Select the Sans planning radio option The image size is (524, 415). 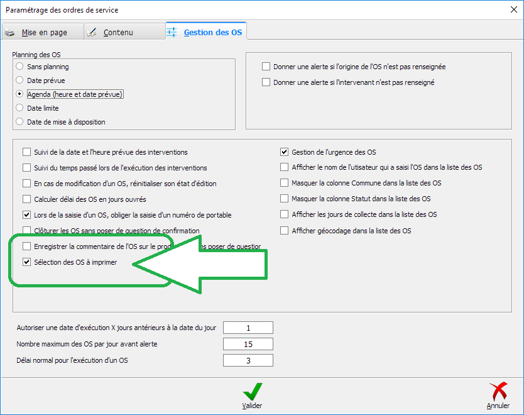tap(20, 67)
